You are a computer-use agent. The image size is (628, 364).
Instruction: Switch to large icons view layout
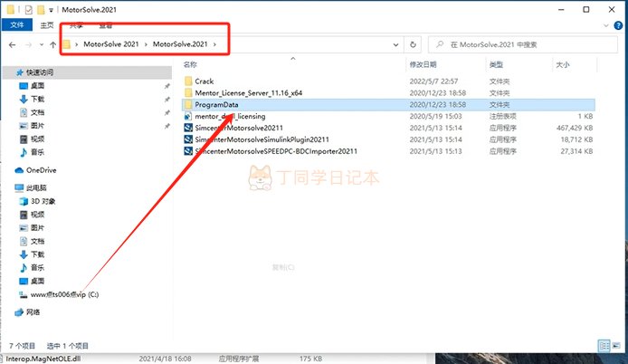616,346
